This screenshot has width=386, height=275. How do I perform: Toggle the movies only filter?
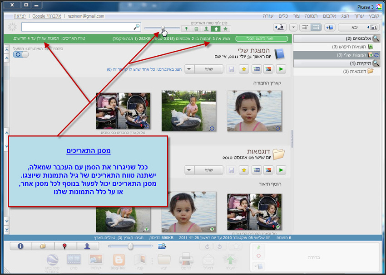[x=196, y=29]
